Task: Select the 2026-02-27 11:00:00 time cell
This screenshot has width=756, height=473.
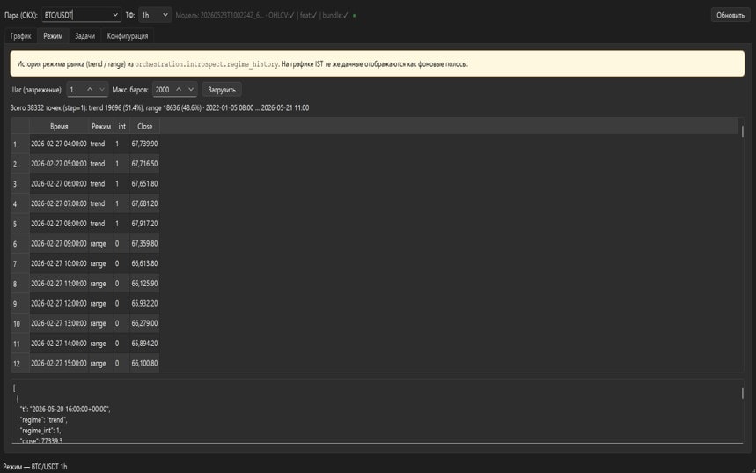Action: tap(59, 284)
